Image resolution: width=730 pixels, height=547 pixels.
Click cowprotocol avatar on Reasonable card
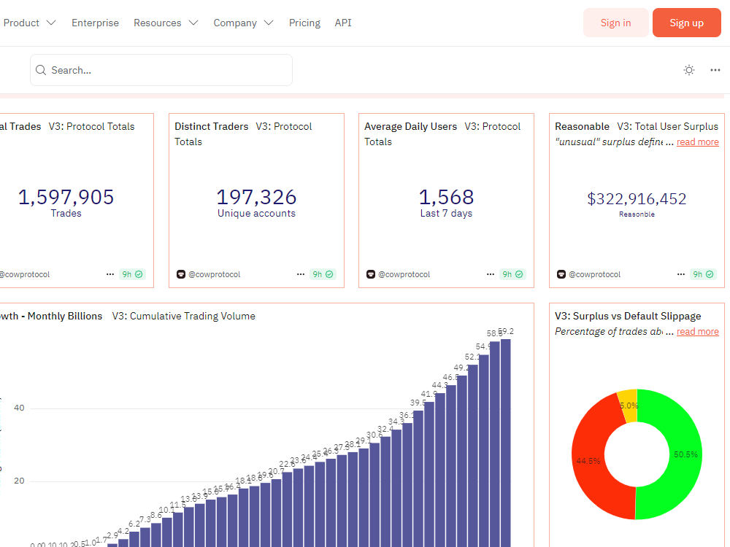click(x=561, y=274)
